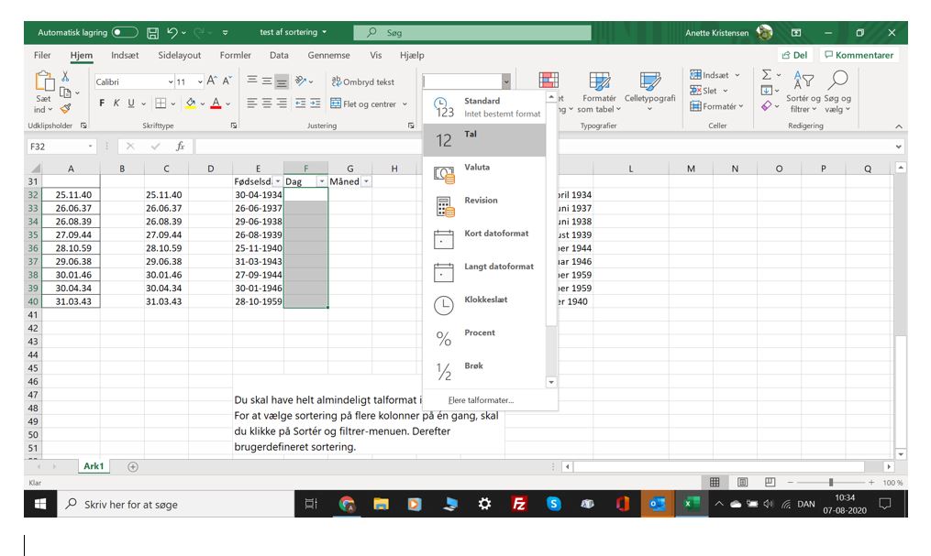Click the zoom in plus button

[871, 483]
